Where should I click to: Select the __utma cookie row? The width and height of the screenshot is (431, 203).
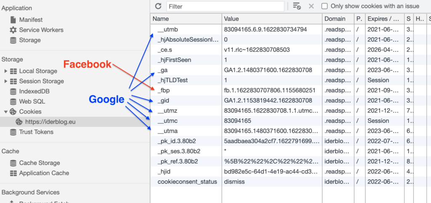click(x=290, y=131)
